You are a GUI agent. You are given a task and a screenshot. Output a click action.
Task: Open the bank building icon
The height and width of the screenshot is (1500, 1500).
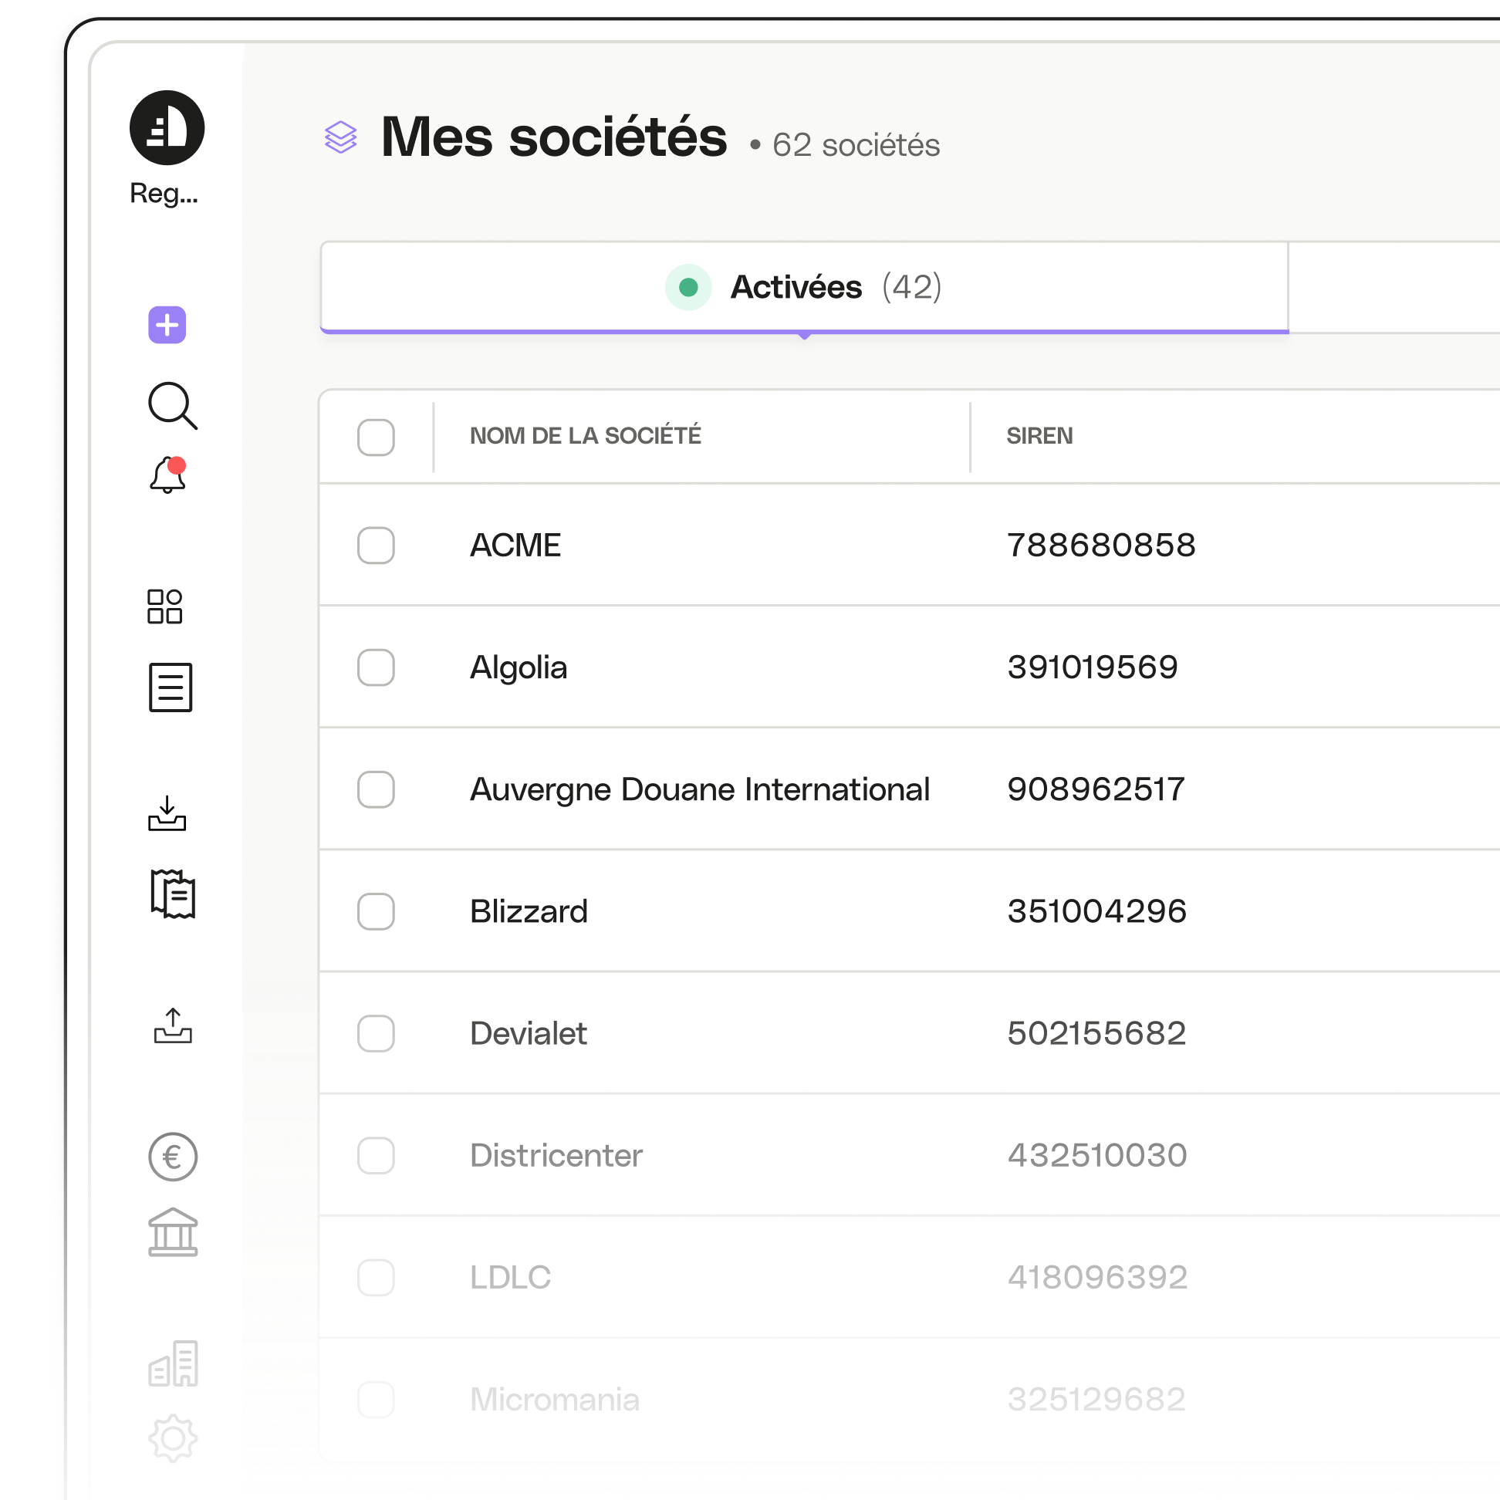tap(172, 1232)
